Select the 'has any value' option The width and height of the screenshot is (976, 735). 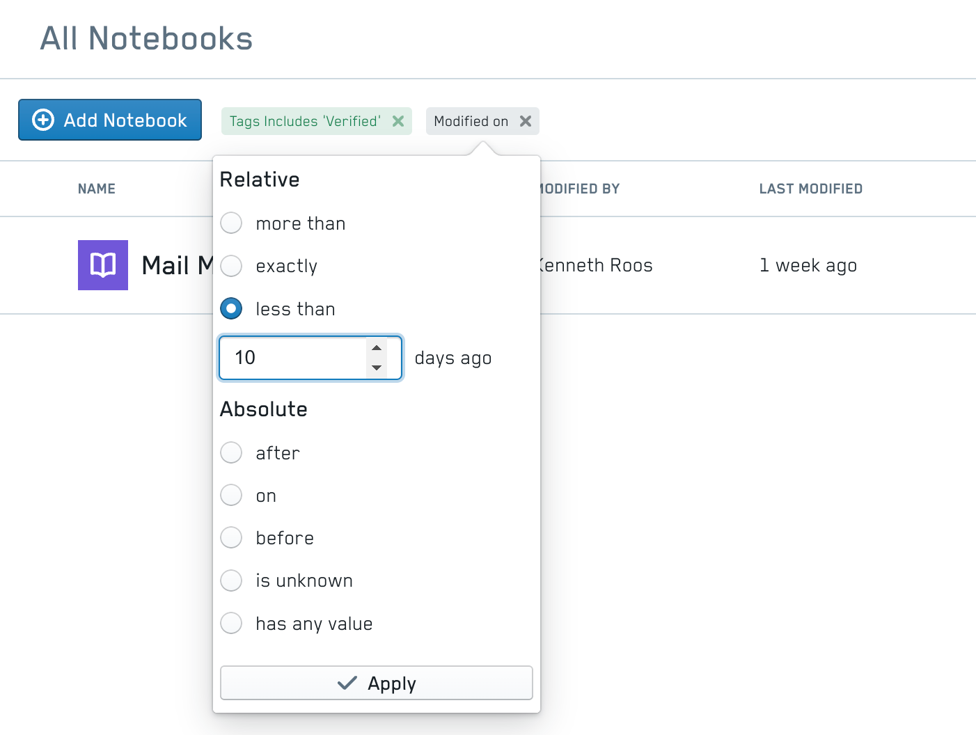pos(231,623)
